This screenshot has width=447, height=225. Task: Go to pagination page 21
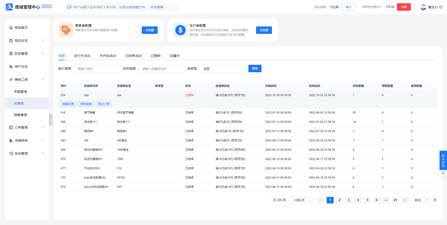click(395, 200)
